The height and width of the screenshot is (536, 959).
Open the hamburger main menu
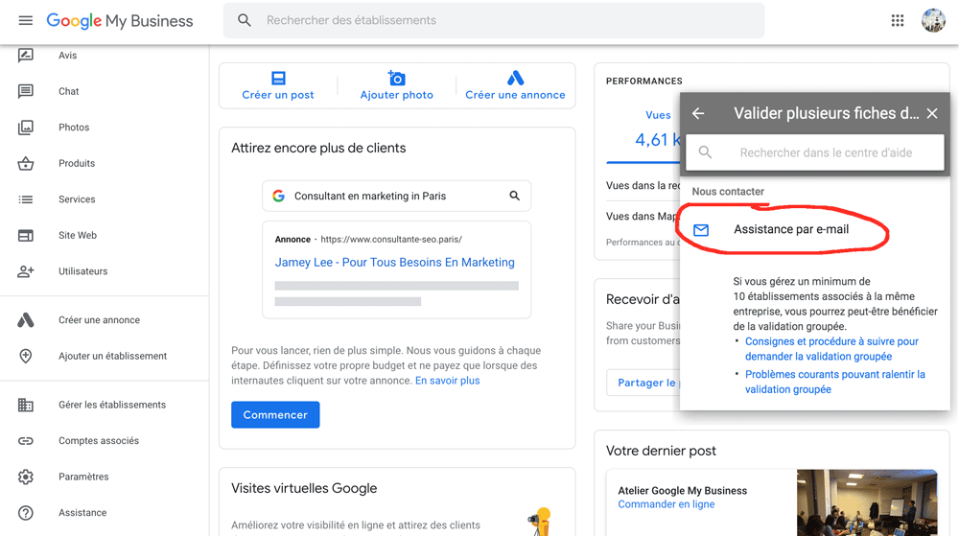26,21
